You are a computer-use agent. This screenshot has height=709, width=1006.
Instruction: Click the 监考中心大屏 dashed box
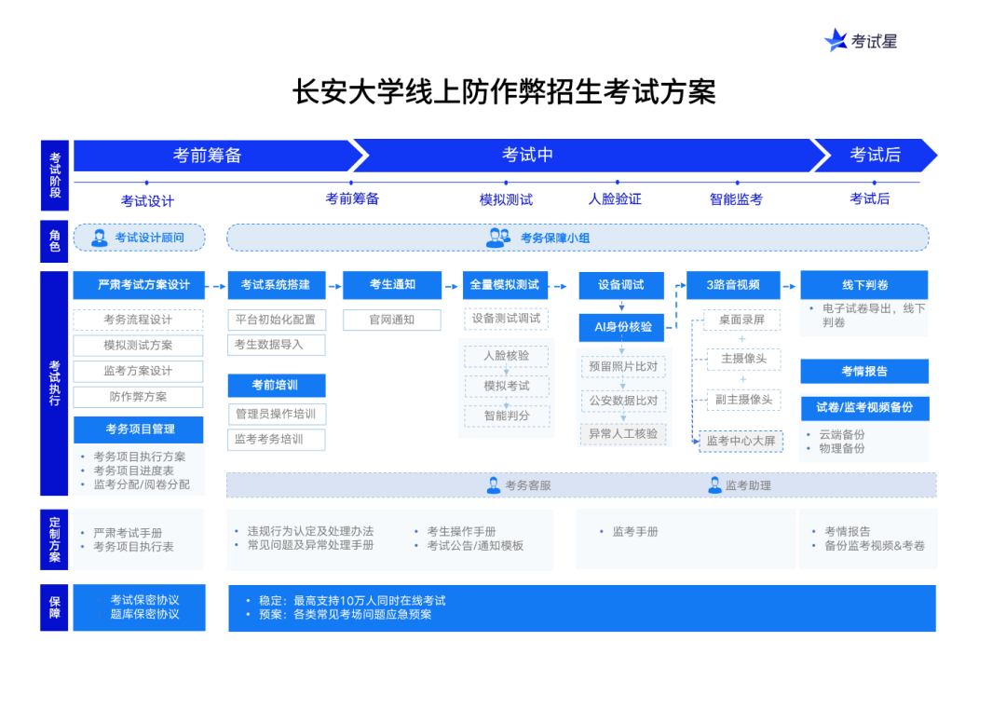tap(741, 441)
